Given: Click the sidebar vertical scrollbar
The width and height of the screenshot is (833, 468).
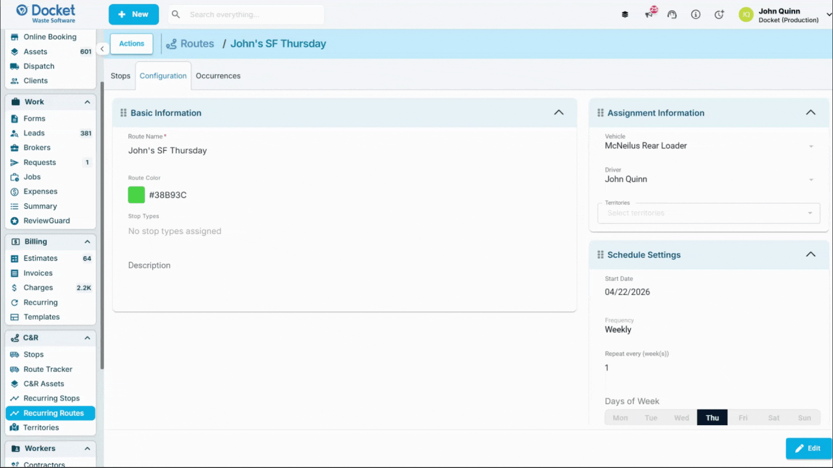Looking at the screenshot, I should click(102, 224).
